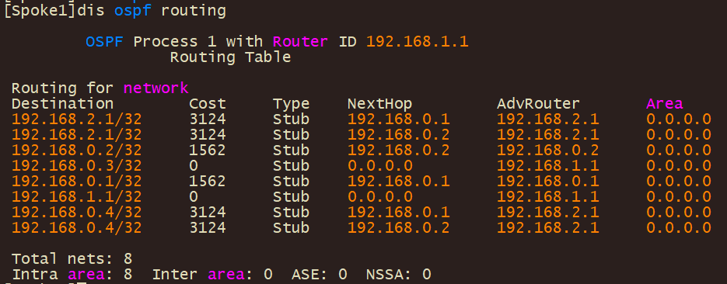Click the 'Routing for network' line
This screenshot has height=284, width=727.
pyautogui.click(x=100, y=88)
